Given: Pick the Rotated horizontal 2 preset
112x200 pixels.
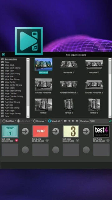Looking at the screenshot, I should [69, 84].
